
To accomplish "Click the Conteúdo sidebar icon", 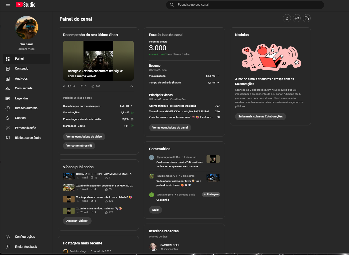I will click(x=8, y=69).
